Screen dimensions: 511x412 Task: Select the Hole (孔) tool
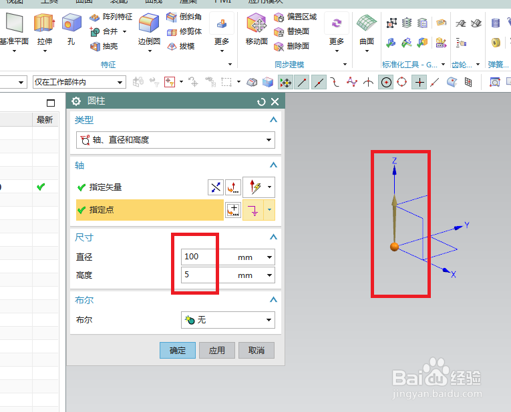(71, 29)
